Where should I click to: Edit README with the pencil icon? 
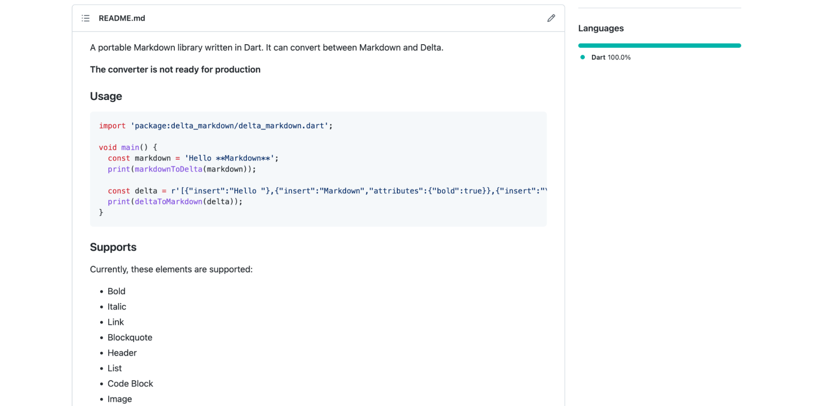pyautogui.click(x=551, y=18)
